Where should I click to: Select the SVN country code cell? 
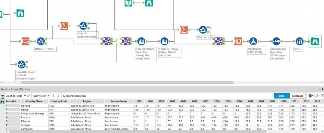click(59, 105)
